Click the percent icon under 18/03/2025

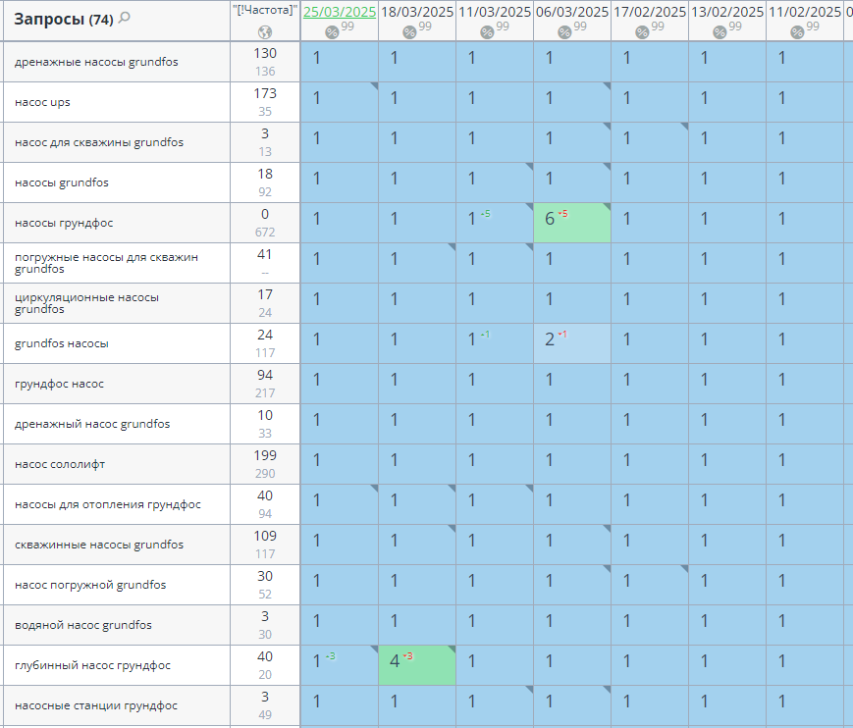point(409,32)
